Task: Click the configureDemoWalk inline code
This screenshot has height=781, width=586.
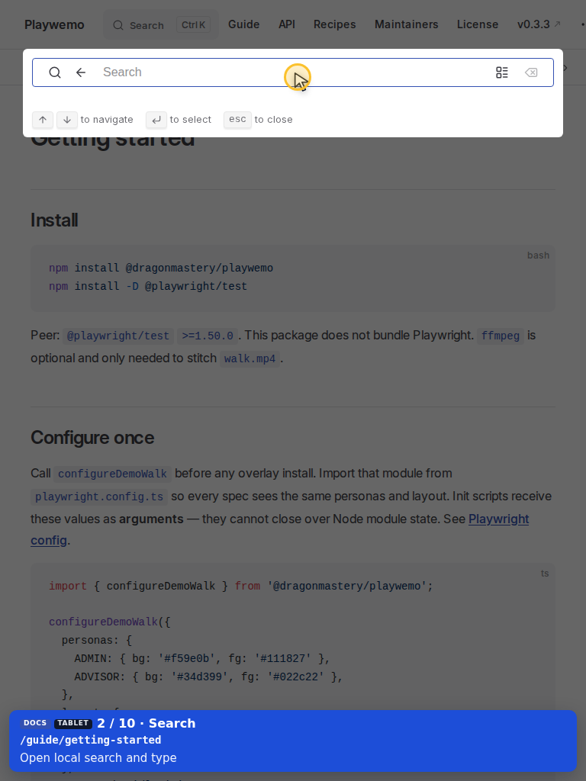Action: [113, 474]
